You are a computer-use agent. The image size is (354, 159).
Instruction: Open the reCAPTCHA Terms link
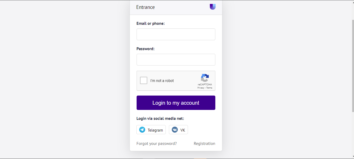[x=209, y=88]
